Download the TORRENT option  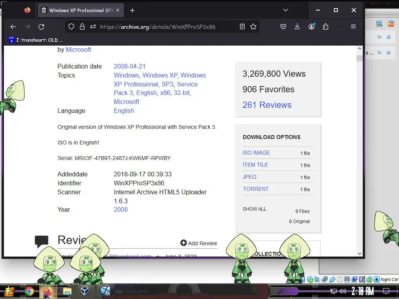pos(256,189)
